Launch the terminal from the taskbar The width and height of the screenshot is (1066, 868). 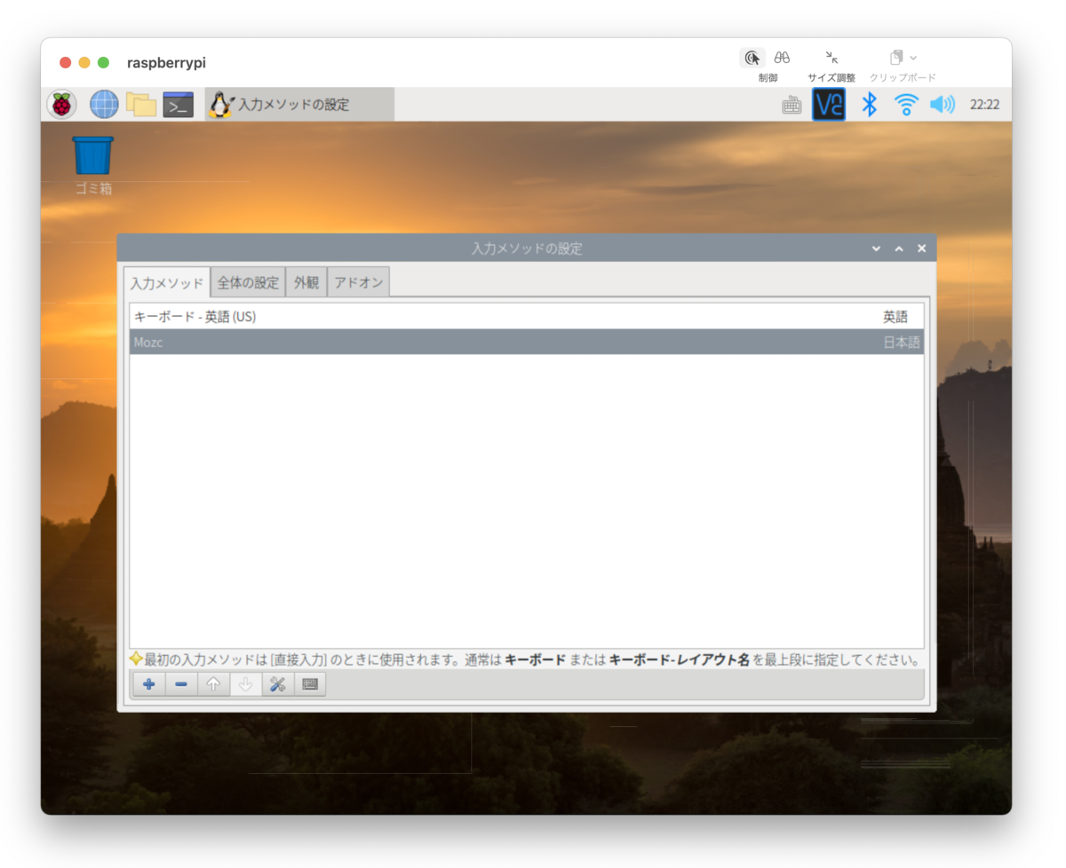179,105
